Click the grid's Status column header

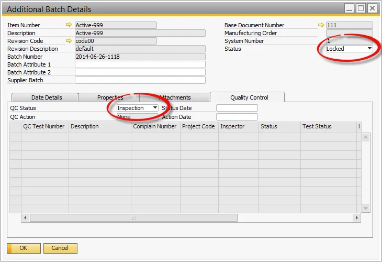[279, 126]
